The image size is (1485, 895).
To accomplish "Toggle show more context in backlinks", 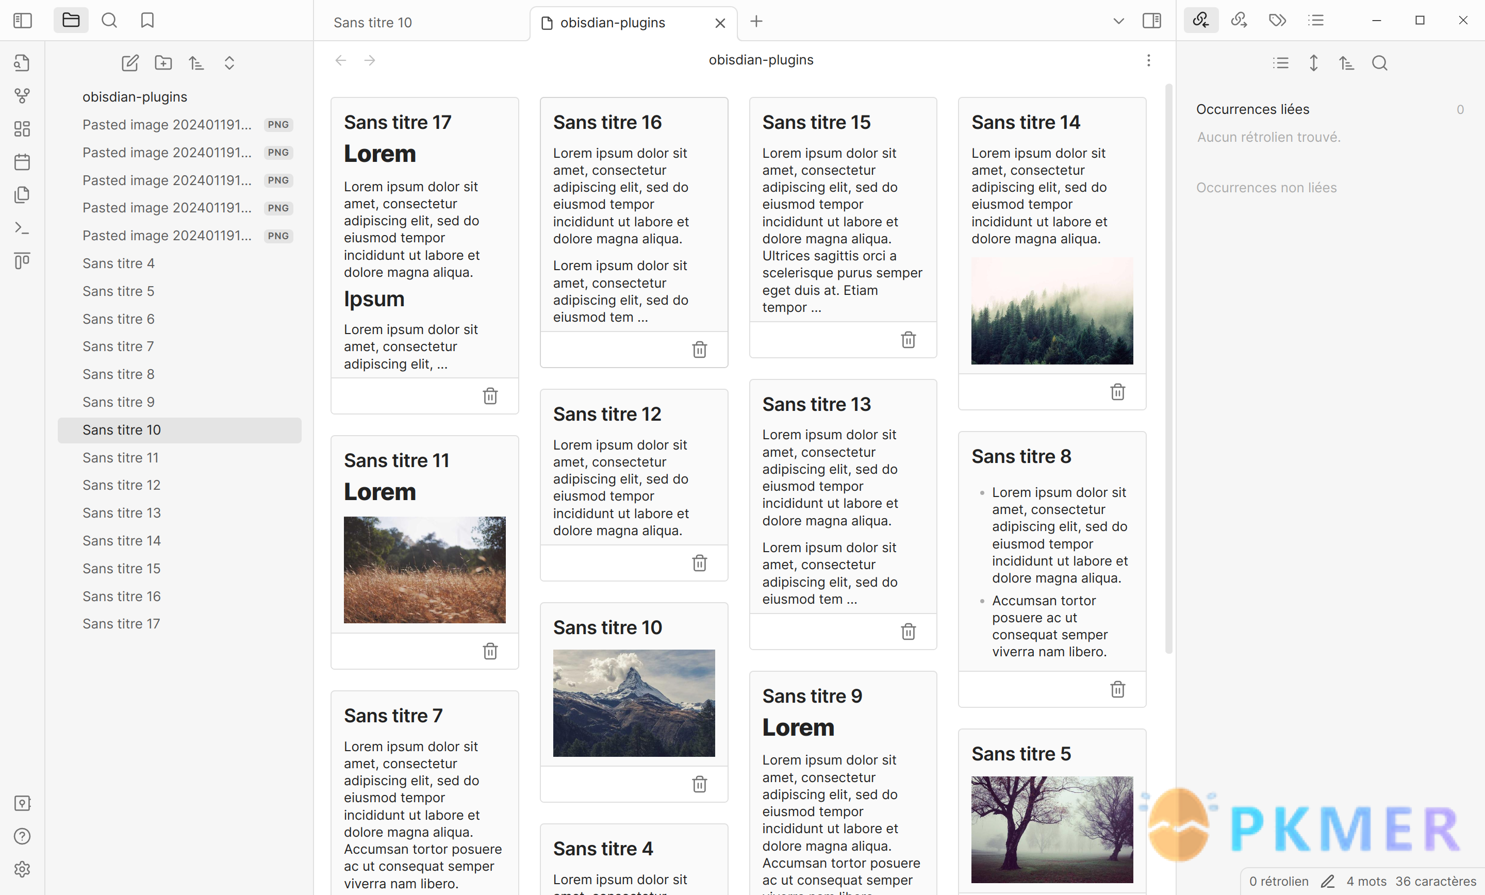I will pyautogui.click(x=1314, y=63).
